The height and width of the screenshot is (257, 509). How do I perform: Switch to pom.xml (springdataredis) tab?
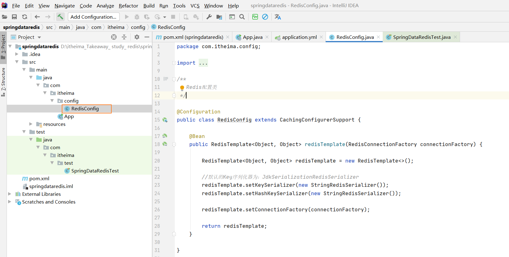[x=193, y=37]
